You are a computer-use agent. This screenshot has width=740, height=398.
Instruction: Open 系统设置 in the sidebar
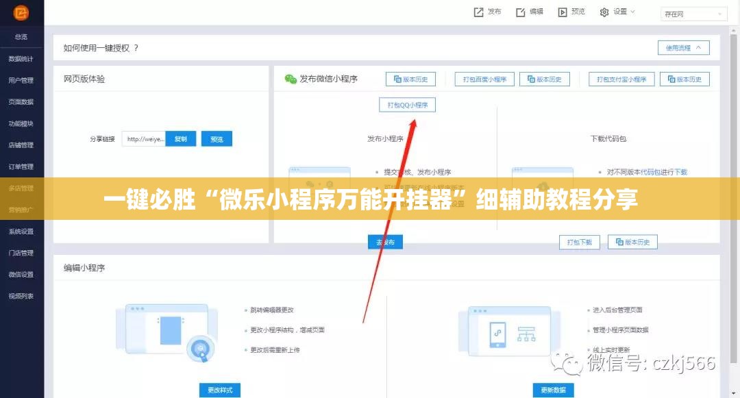pyautogui.click(x=21, y=232)
